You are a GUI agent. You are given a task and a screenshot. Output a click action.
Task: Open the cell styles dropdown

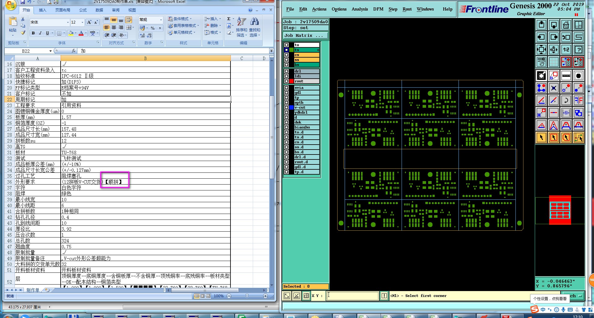point(181,33)
